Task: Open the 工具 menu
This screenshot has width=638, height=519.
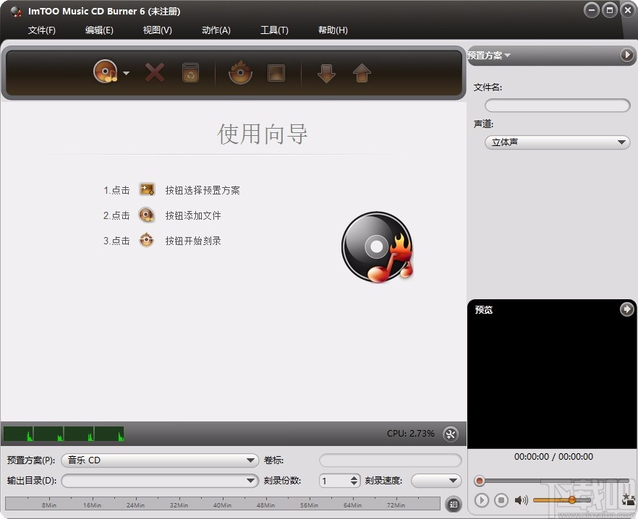Action: click(x=274, y=30)
